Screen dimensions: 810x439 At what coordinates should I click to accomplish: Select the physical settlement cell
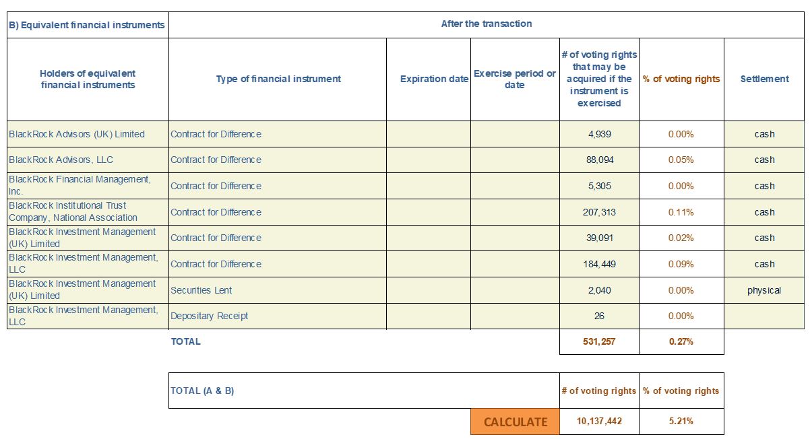point(764,290)
